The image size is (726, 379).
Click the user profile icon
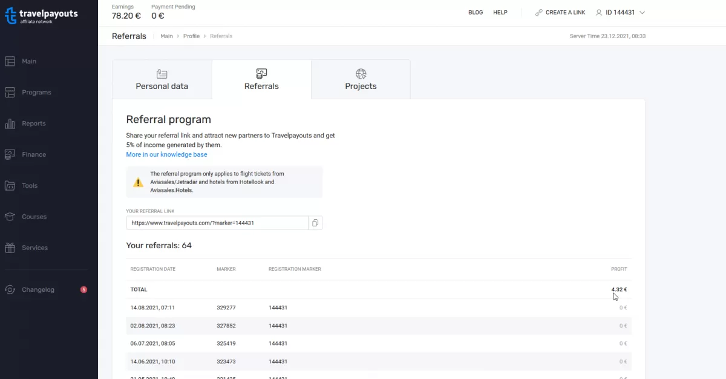point(599,12)
